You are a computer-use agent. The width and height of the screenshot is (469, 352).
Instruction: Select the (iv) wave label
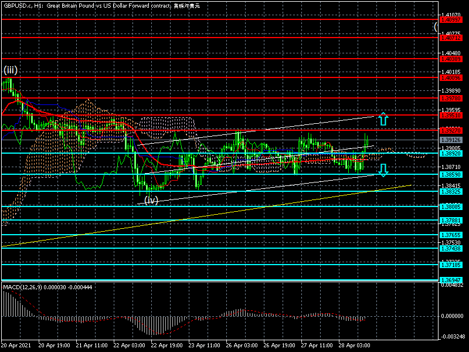(x=151, y=200)
